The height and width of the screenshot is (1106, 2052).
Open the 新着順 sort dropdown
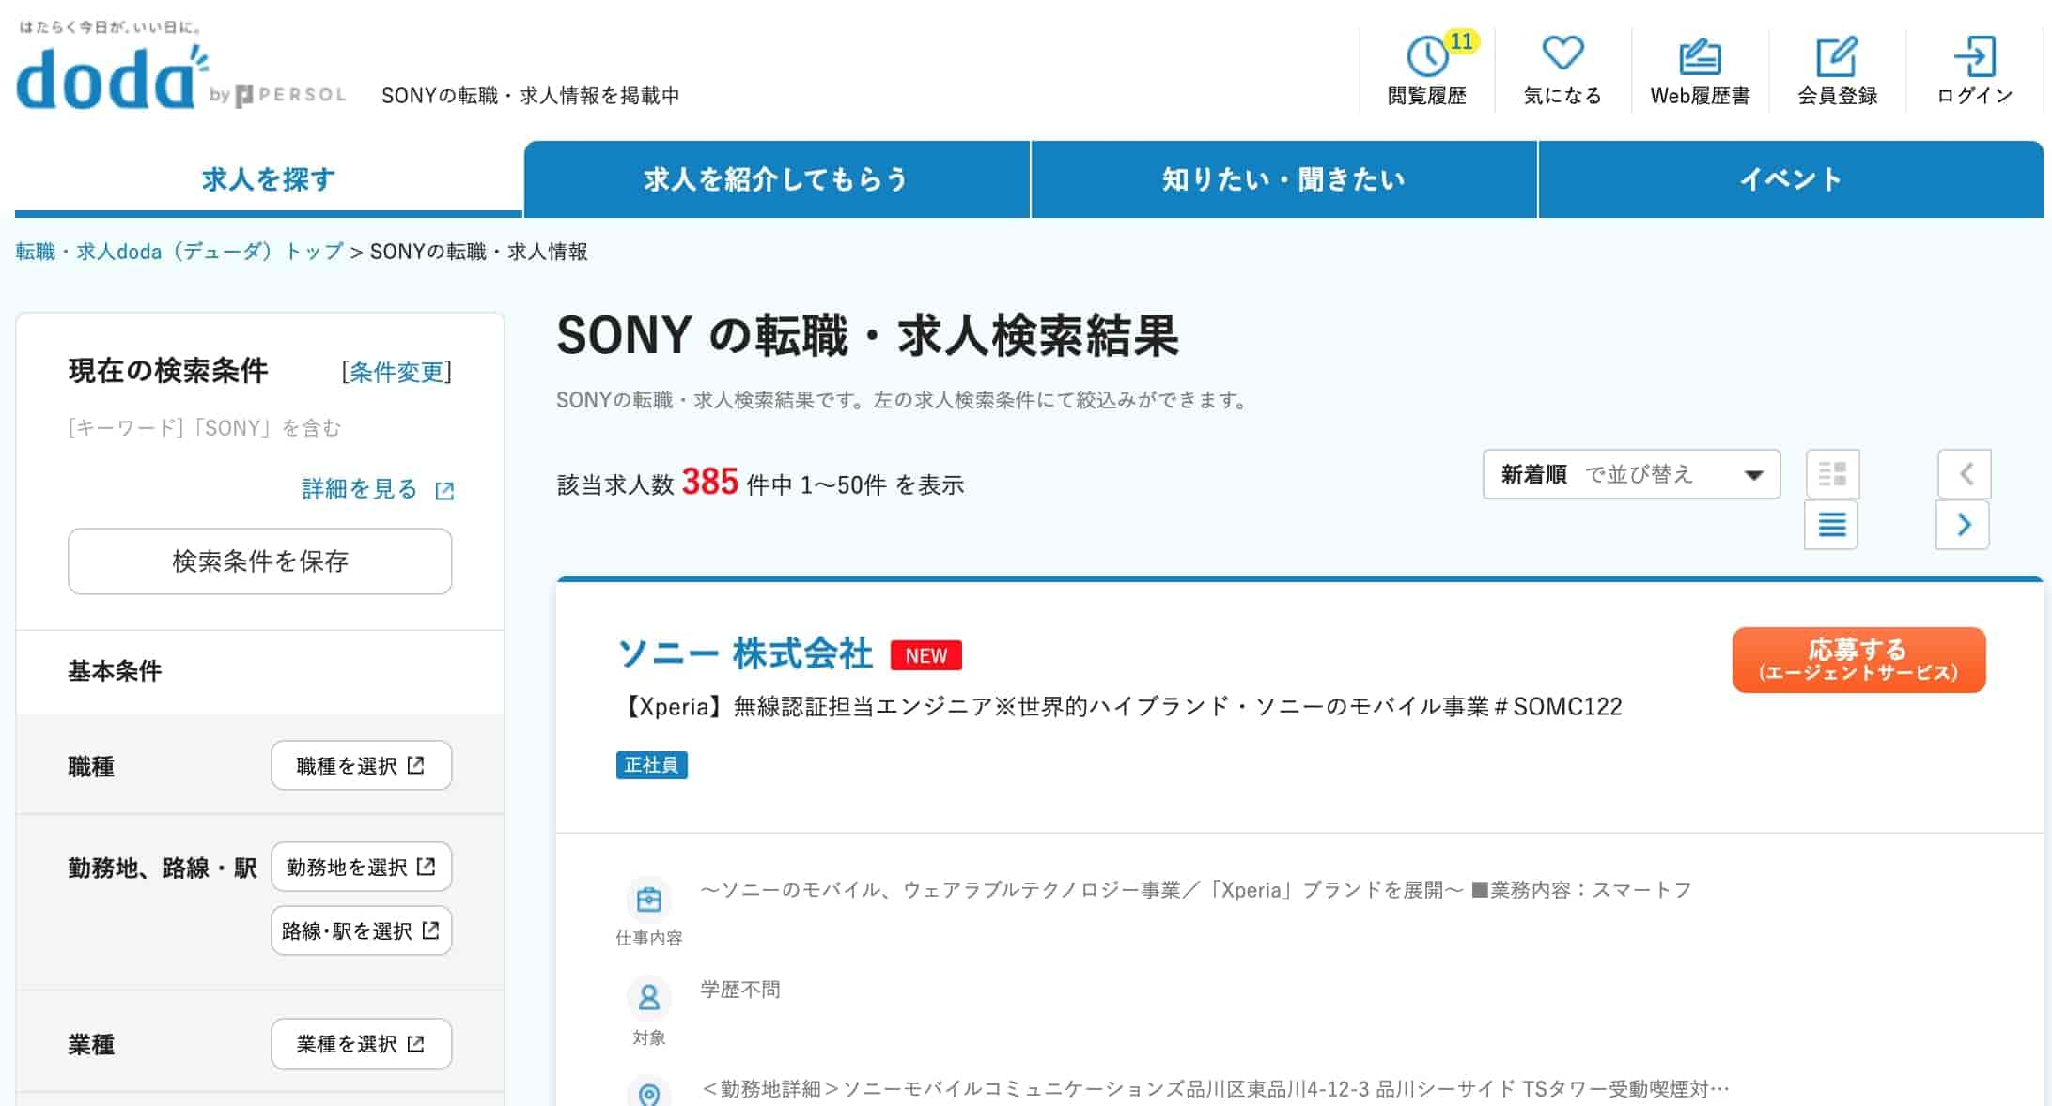pyautogui.click(x=1632, y=474)
